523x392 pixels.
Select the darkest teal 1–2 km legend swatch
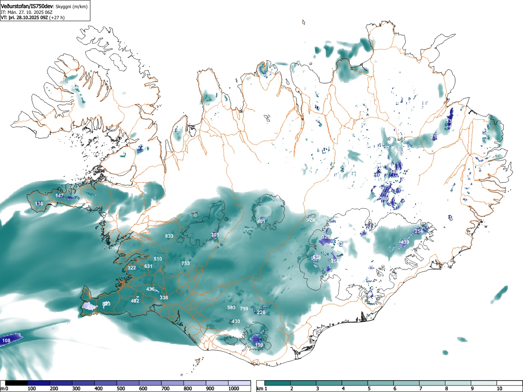(277, 383)
